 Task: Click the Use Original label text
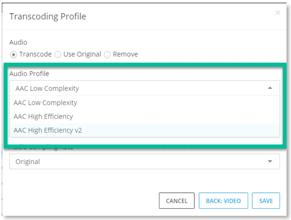[x=82, y=54]
